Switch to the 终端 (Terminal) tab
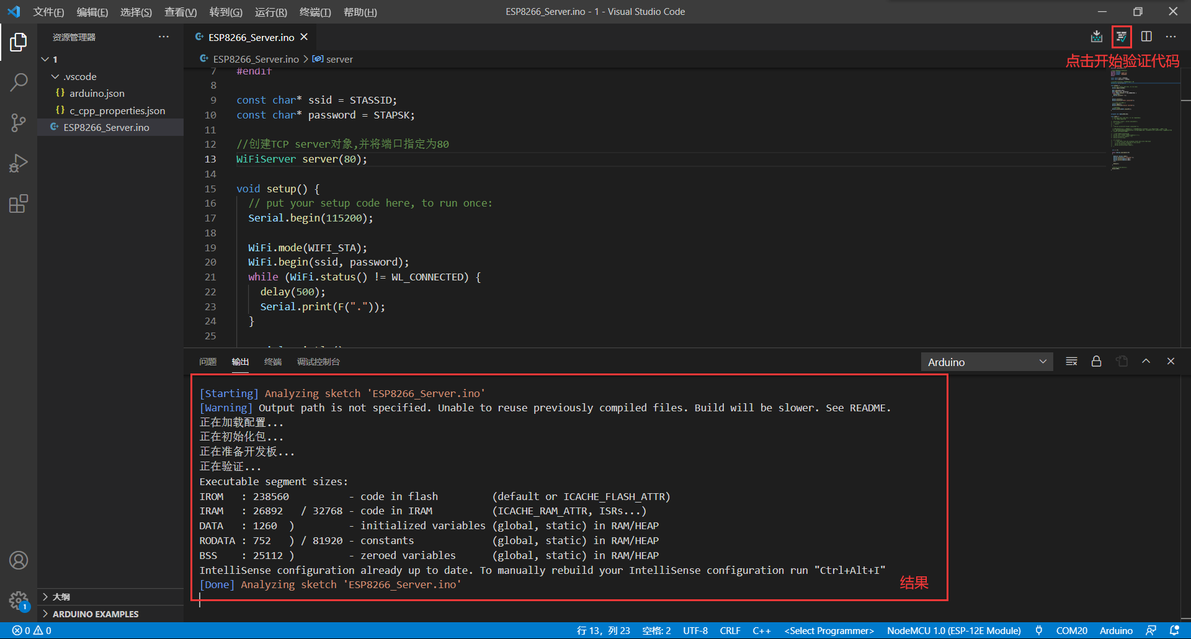Screen dimensions: 1191x639 273,362
